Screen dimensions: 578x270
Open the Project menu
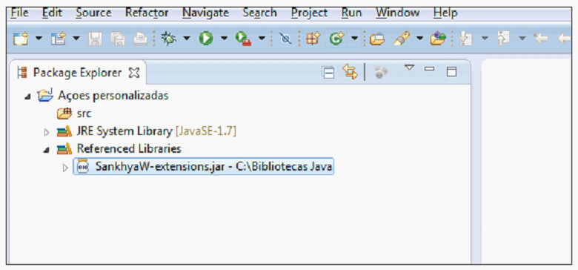point(309,13)
